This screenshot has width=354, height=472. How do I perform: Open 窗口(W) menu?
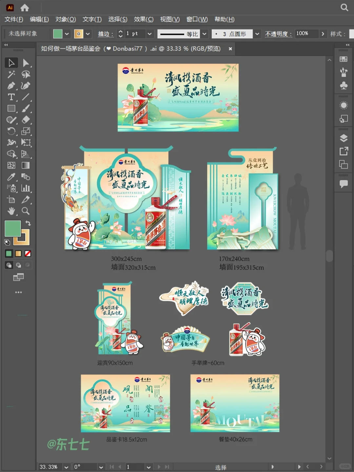[197, 19]
